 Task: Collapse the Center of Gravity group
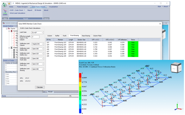4,63
